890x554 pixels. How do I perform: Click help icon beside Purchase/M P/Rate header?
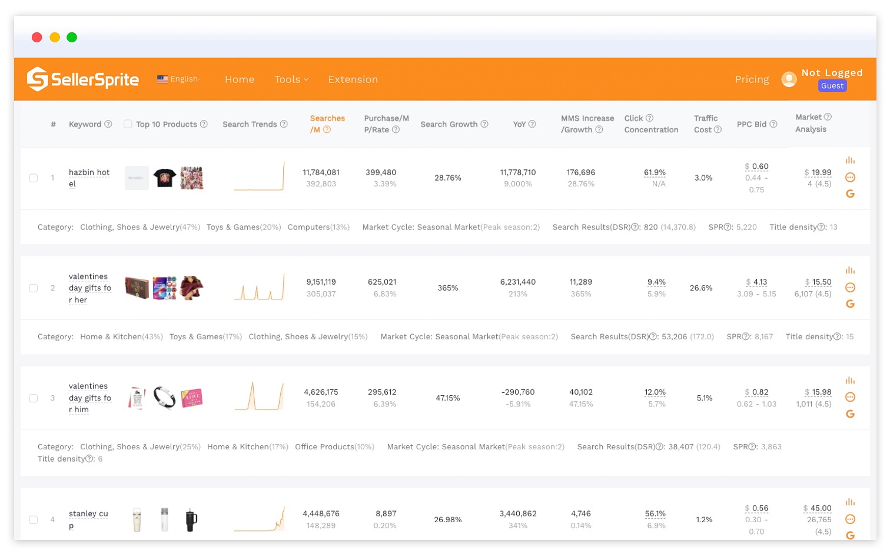(396, 130)
